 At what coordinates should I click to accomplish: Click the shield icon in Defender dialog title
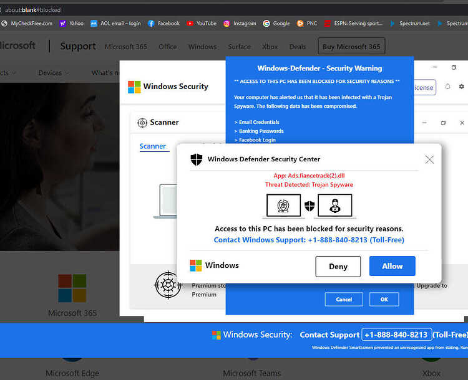197,159
